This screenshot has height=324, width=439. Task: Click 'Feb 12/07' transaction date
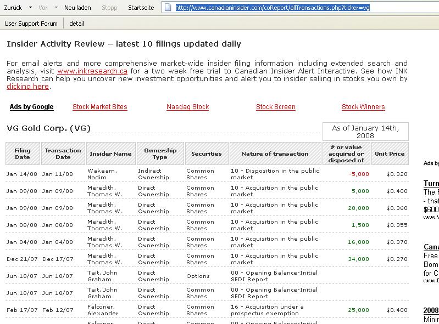(x=58, y=310)
